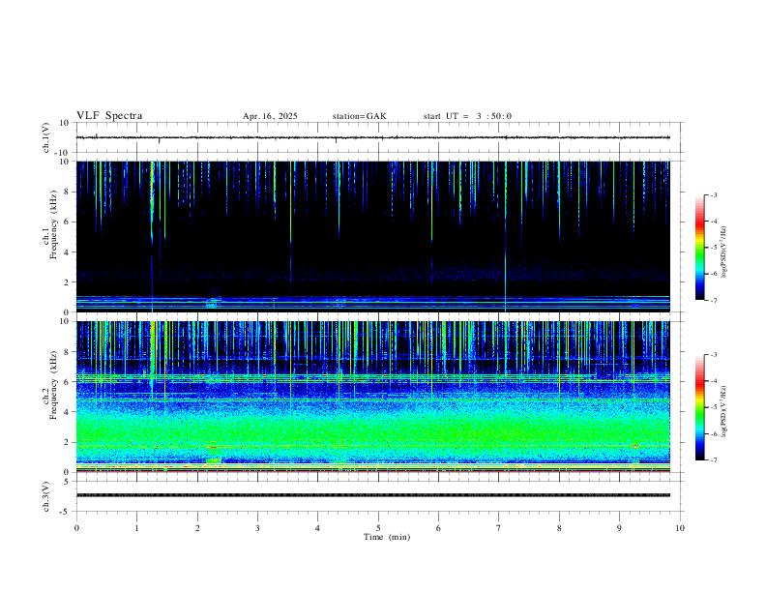Image resolution: width=766 pixels, height=592 pixels.
Task: Click the log(PSD) label of lower color bar
Action: tap(724, 411)
